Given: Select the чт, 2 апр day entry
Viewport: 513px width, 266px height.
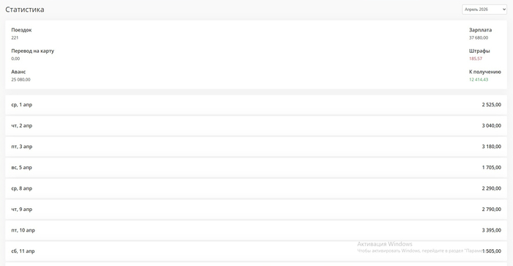Looking at the screenshot, I should coord(256,125).
